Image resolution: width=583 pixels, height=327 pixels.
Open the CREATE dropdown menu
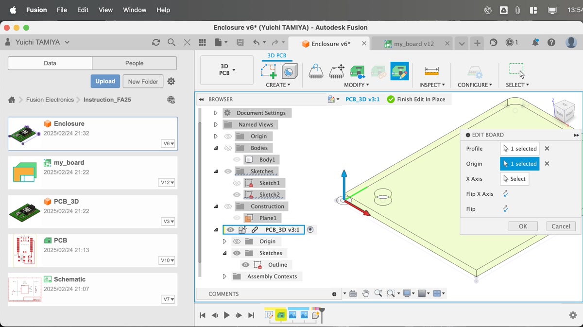click(278, 85)
